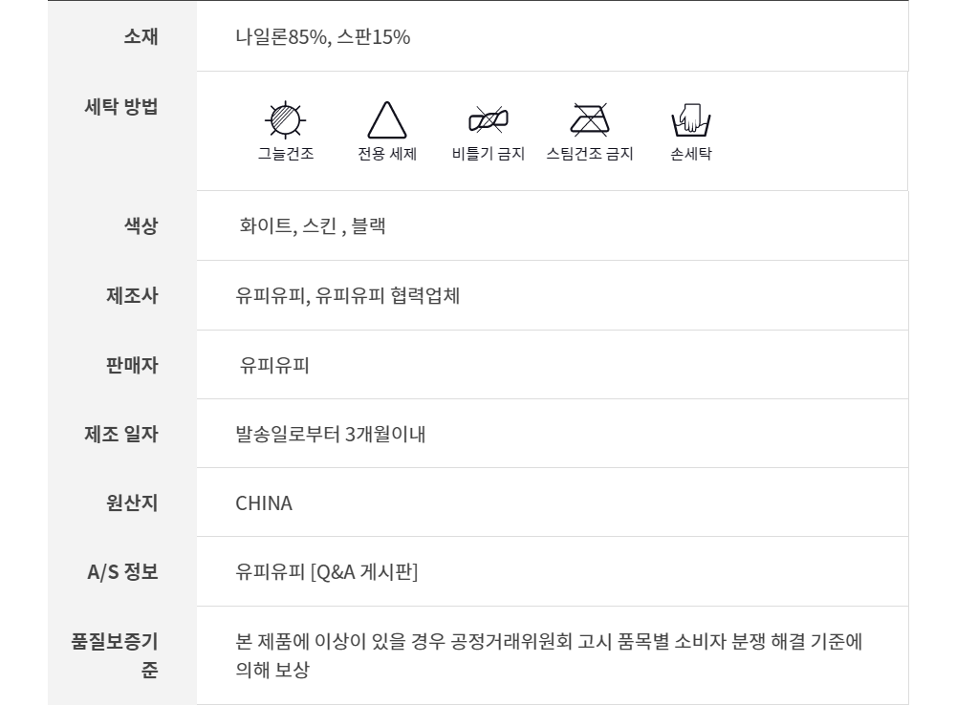Click the 세탁 방법 row label
956x705 pixels.
[x=121, y=106]
